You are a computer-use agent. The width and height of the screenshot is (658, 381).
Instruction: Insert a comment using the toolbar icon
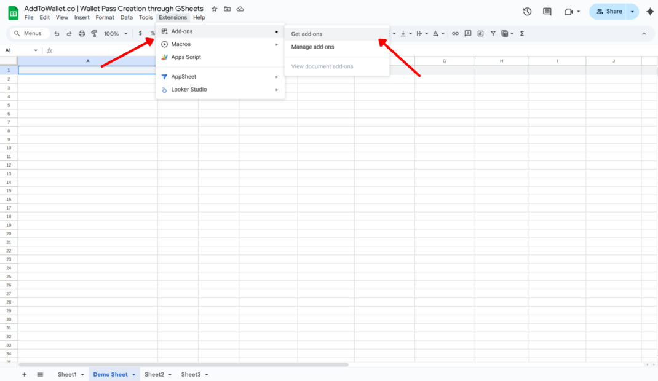pyautogui.click(x=468, y=33)
